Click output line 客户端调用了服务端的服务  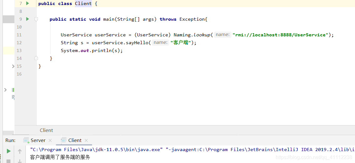tap(60, 157)
